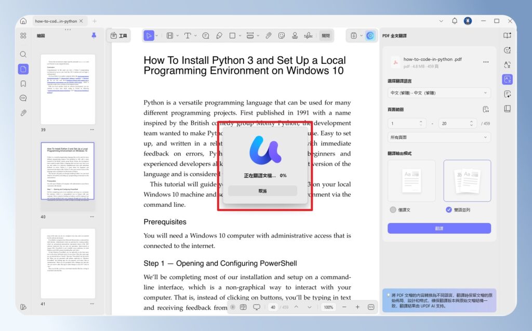Select the cursor pointer tool
Viewport: 532px width, 331px height.
tap(148, 36)
